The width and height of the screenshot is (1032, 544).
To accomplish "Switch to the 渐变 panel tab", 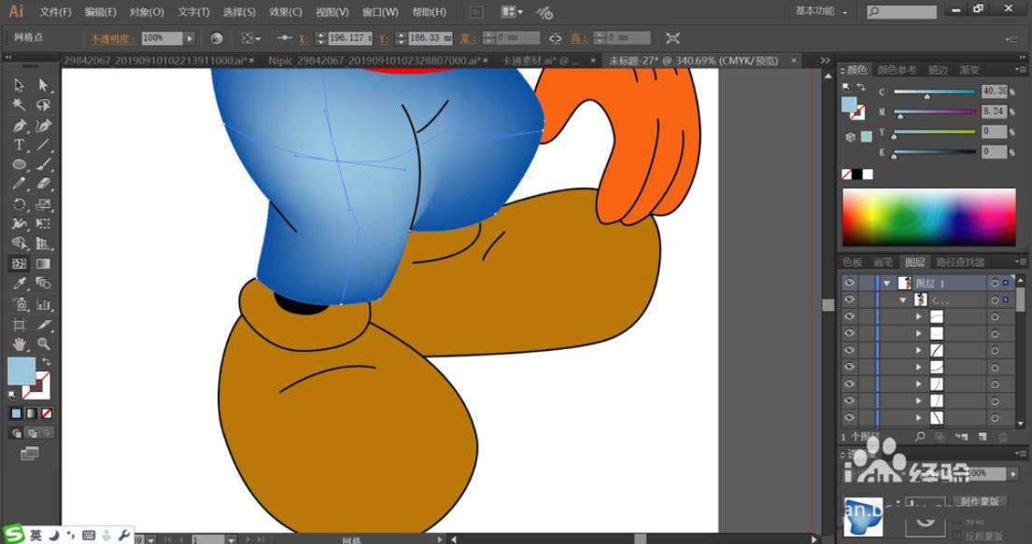I will point(968,70).
